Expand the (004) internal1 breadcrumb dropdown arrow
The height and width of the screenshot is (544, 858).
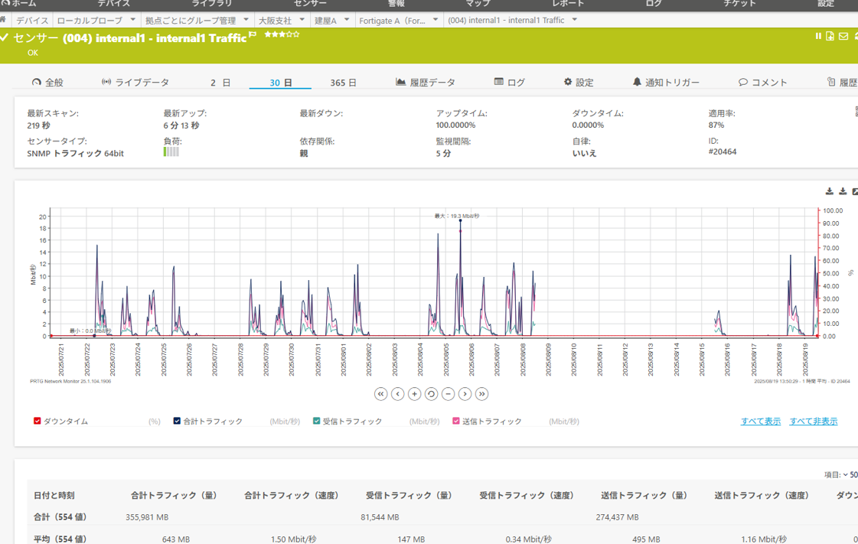point(575,20)
